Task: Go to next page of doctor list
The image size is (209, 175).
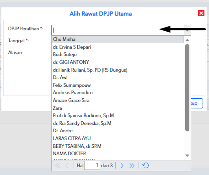Action: click(x=122, y=165)
